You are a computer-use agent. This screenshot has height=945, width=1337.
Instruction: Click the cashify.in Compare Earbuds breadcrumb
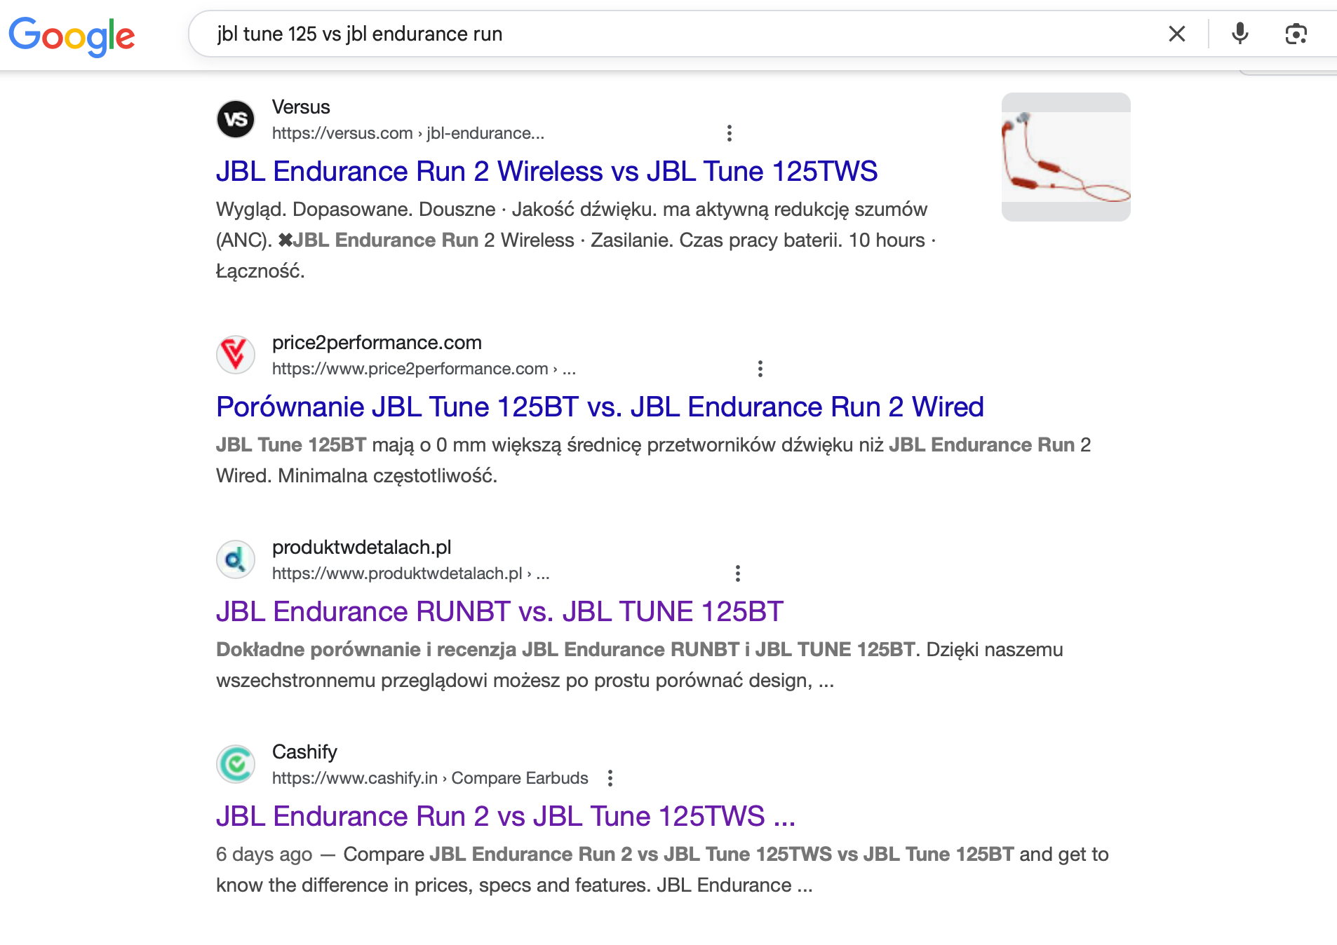[x=429, y=778]
